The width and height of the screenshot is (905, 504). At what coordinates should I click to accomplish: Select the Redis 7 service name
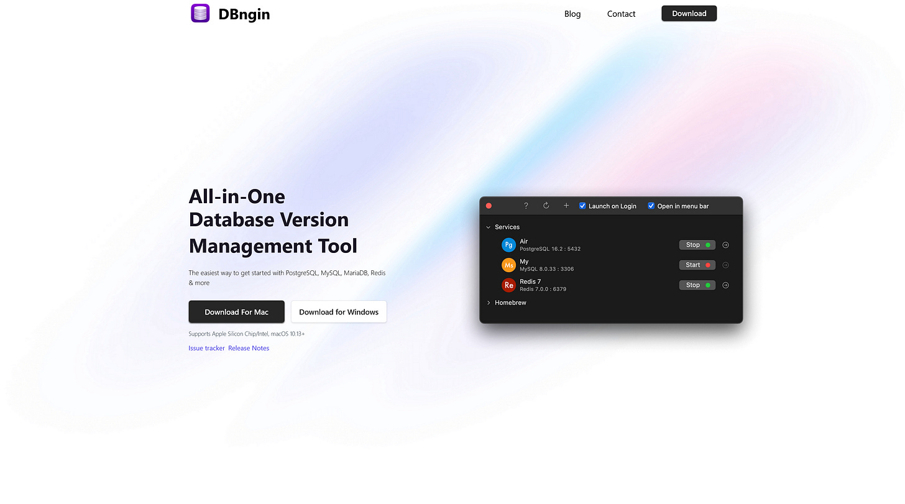[530, 282]
